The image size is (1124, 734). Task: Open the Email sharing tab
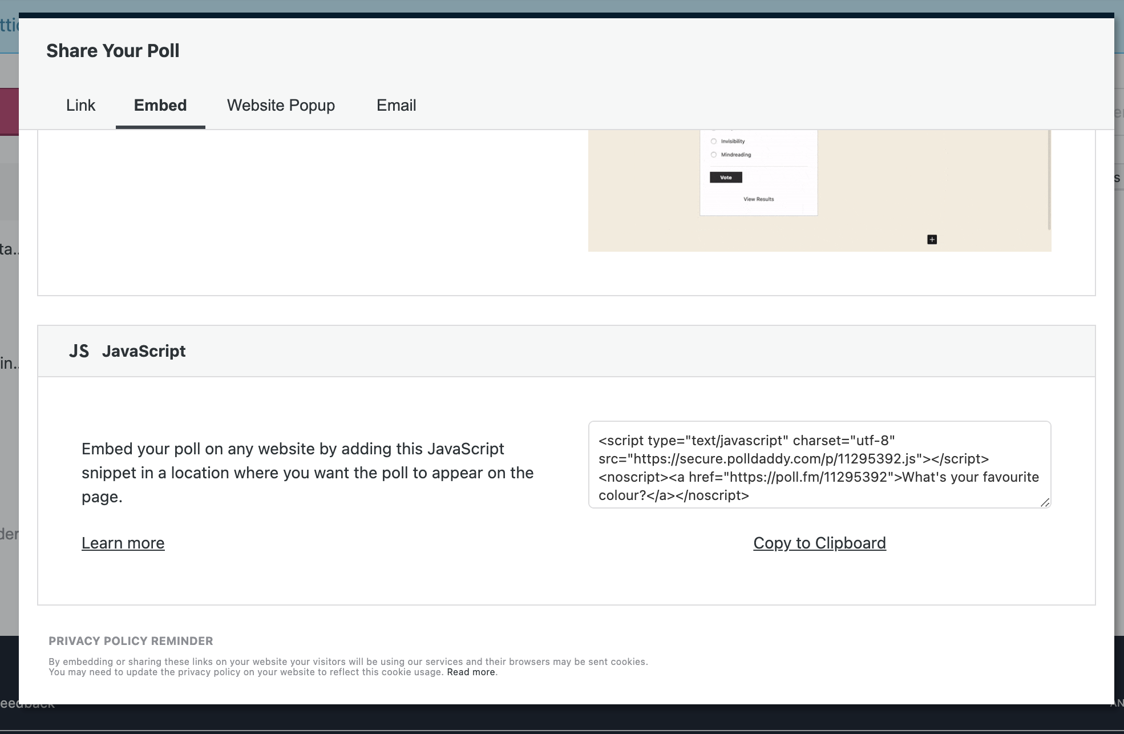tap(396, 105)
